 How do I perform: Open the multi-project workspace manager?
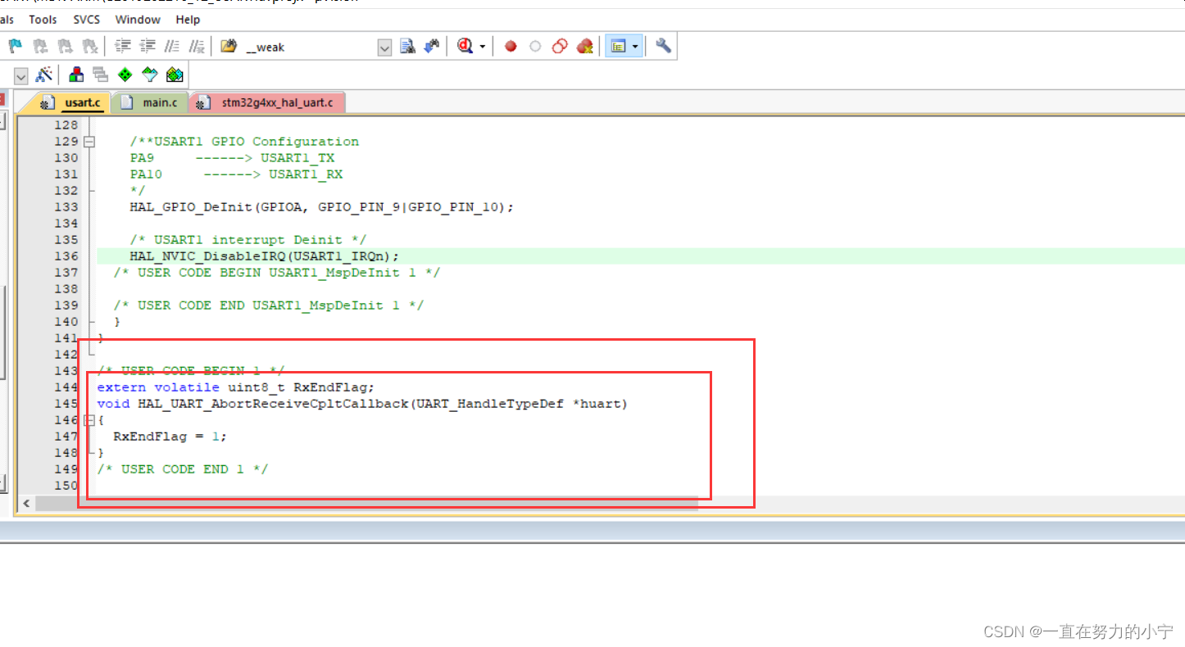(101, 75)
